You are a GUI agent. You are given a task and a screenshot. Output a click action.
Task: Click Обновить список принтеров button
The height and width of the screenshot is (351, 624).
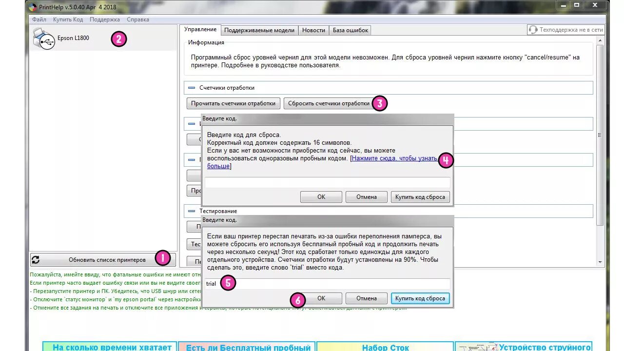point(102,260)
